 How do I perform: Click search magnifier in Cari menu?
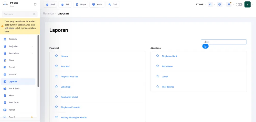pyautogui.click(x=34, y=14)
